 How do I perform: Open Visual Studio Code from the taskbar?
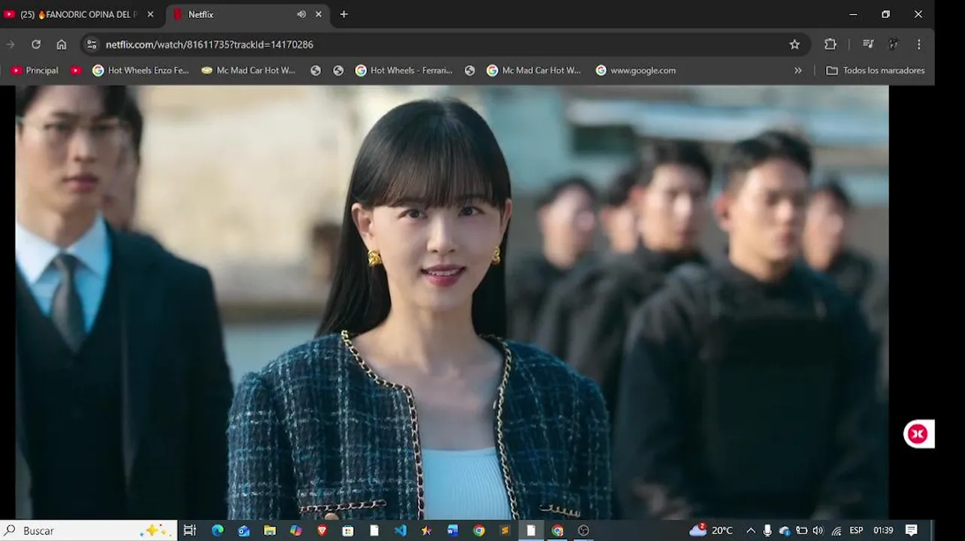coord(401,530)
